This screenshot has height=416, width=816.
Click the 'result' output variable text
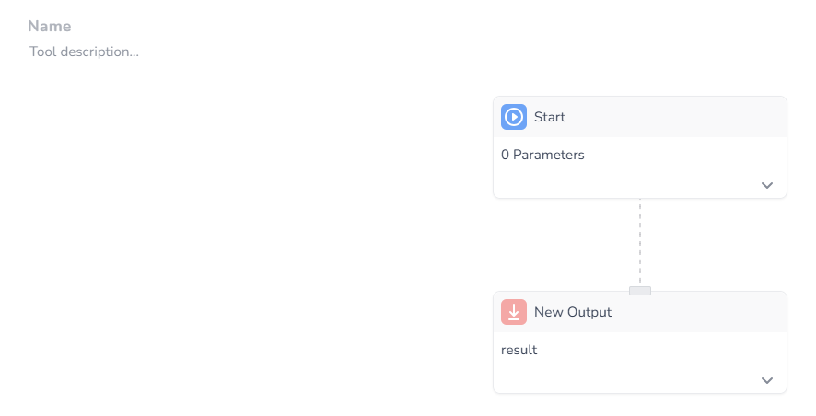(519, 350)
